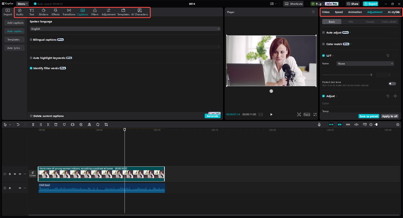Open the Transitions panel icon
Viewport: 403px width, 218px height.
pos(69,12)
